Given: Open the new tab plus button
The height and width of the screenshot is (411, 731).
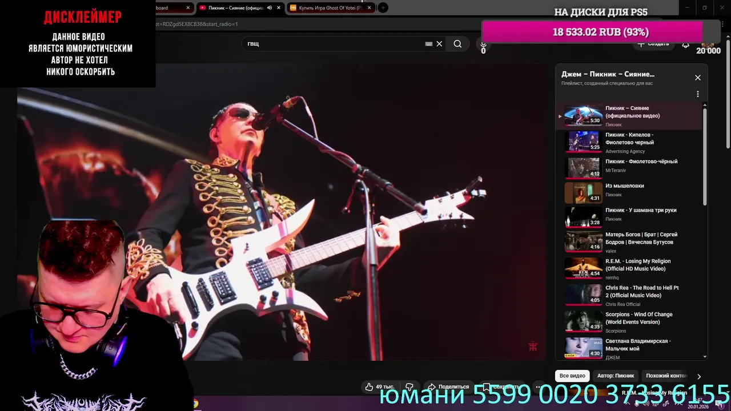Looking at the screenshot, I should pyautogui.click(x=383, y=7).
